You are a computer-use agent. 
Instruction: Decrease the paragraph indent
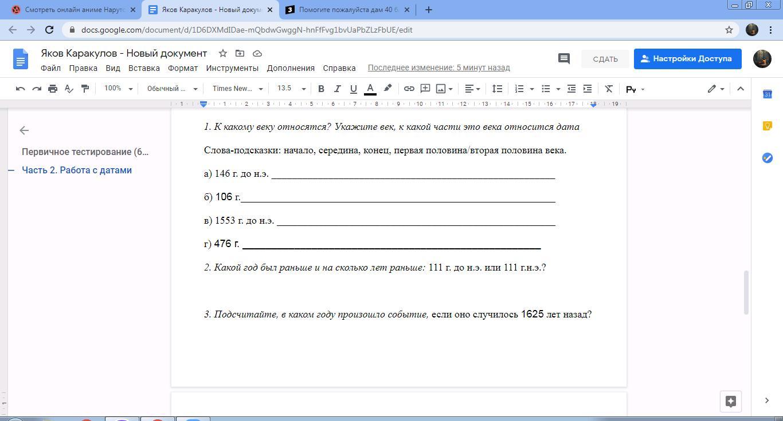571,89
